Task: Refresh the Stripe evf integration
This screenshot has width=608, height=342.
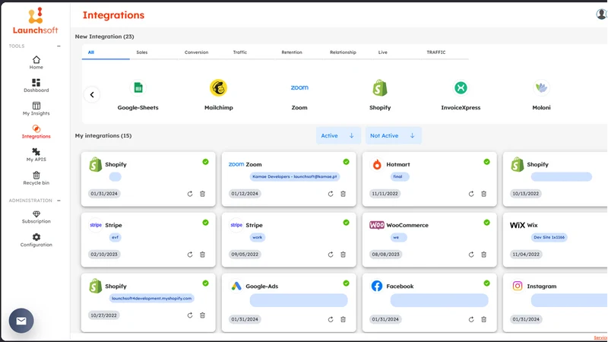Action: pyautogui.click(x=190, y=255)
